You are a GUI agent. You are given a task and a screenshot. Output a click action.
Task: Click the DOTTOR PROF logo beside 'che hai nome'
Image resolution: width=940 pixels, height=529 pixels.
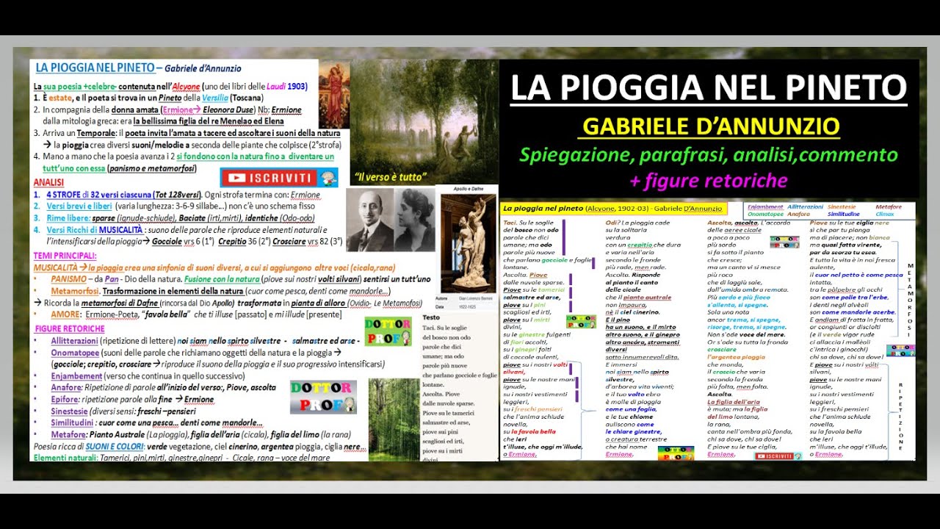coord(676,452)
